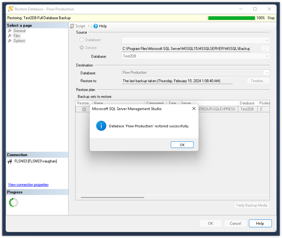282x238 pixels.
Task: Close the Restore Database window
Action: click(269, 9)
